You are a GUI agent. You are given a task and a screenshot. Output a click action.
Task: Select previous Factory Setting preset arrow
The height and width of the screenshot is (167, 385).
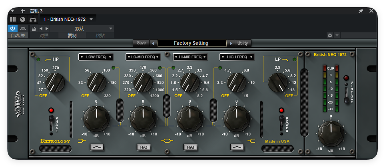click(154, 44)
